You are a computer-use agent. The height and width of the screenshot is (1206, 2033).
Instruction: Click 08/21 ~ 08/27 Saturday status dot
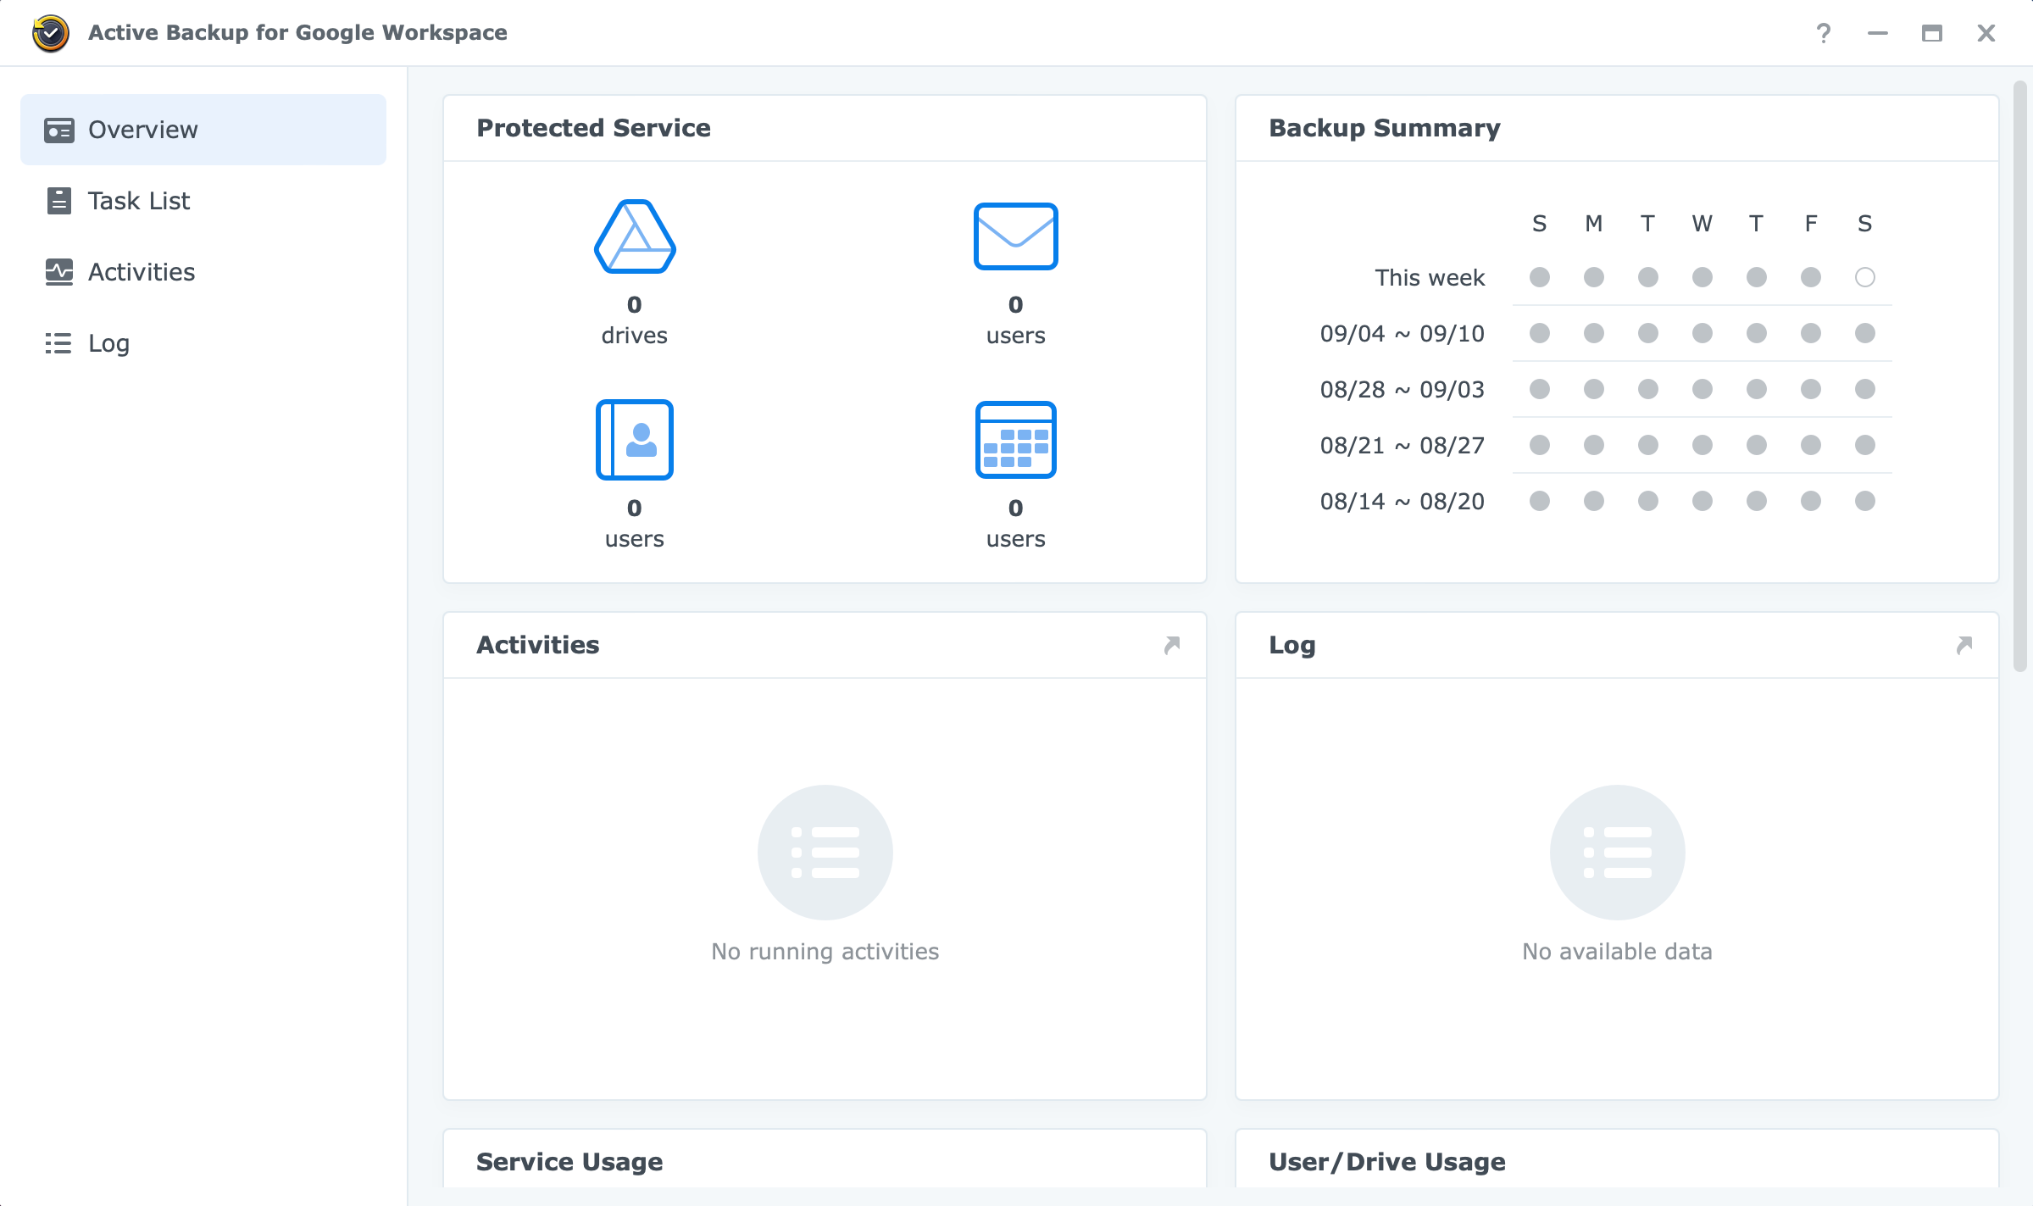click(x=1864, y=445)
